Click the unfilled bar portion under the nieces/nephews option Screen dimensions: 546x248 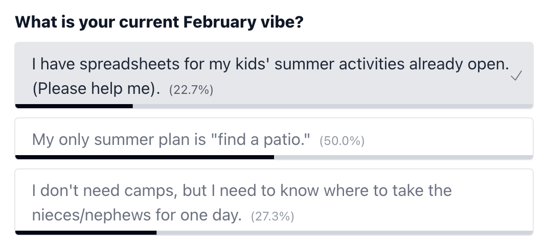344,233
